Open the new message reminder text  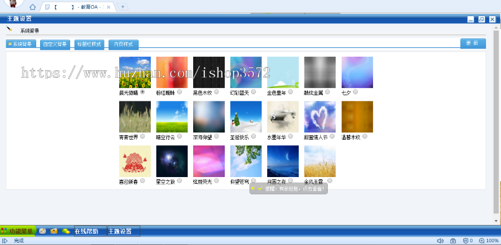[x=294, y=188]
